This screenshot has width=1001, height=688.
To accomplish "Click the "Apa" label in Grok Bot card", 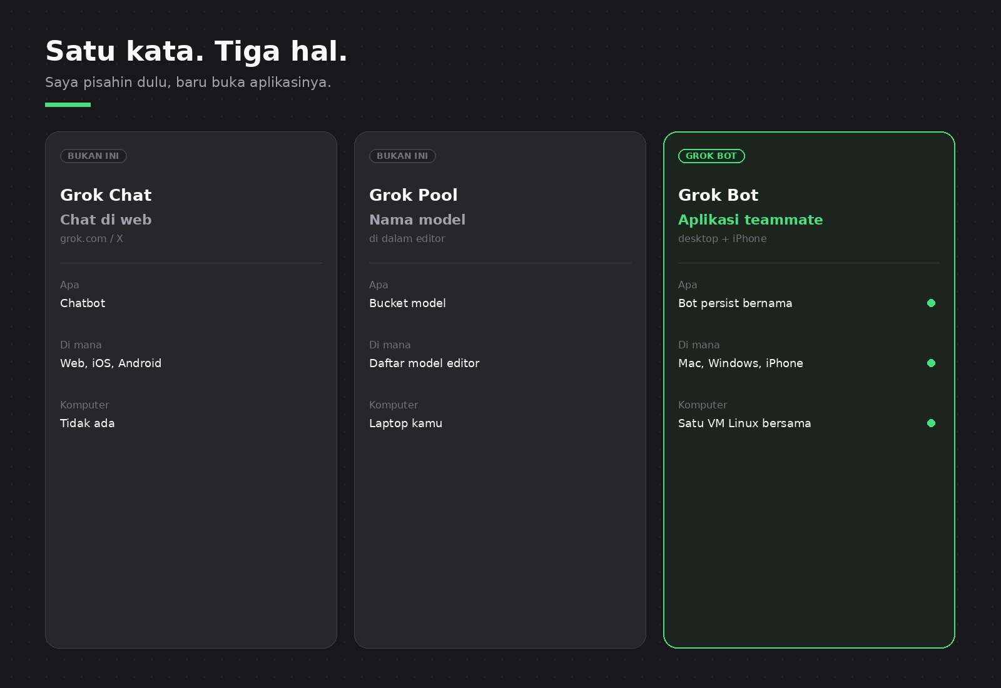I will 688,285.
